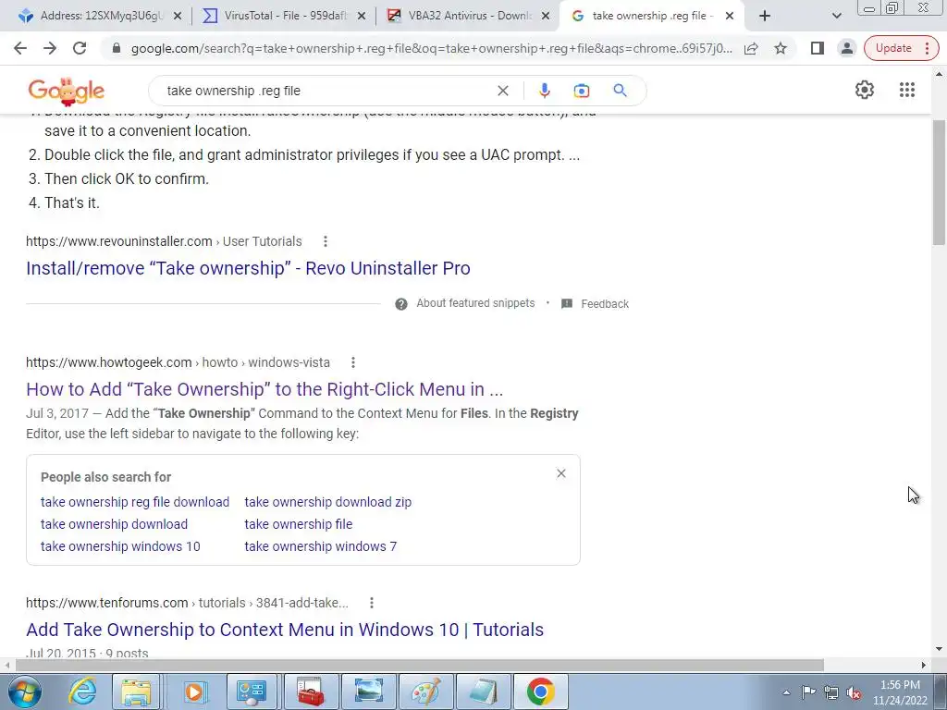Open Windows Media Player from taskbar
The height and width of the screenshot is (710, 947).
point(194,692)
